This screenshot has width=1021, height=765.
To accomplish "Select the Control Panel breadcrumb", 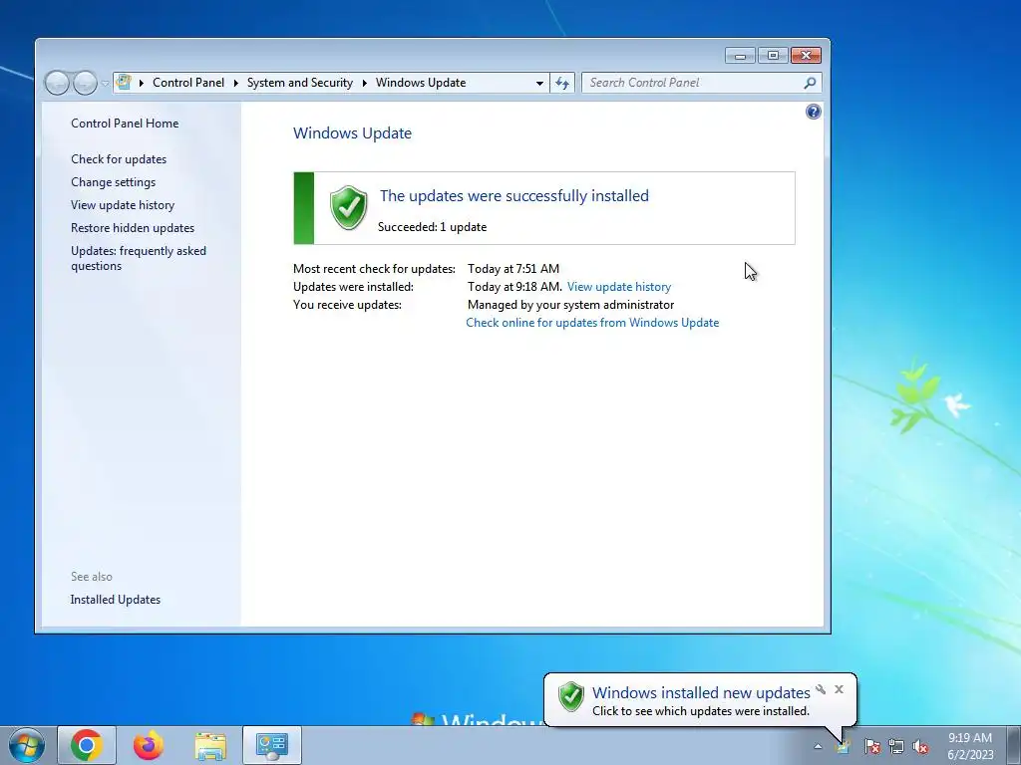I will [188, 83].
